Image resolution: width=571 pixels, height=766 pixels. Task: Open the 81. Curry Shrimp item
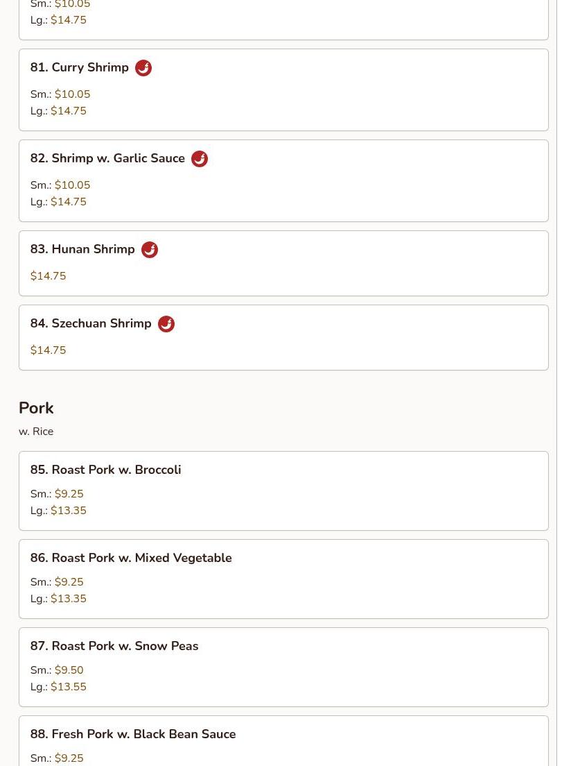[283, 90]
